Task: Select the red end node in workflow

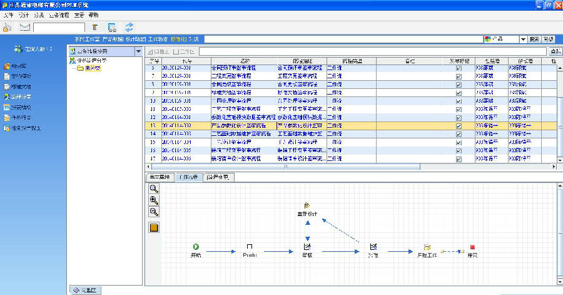Action: coord(472,247)
